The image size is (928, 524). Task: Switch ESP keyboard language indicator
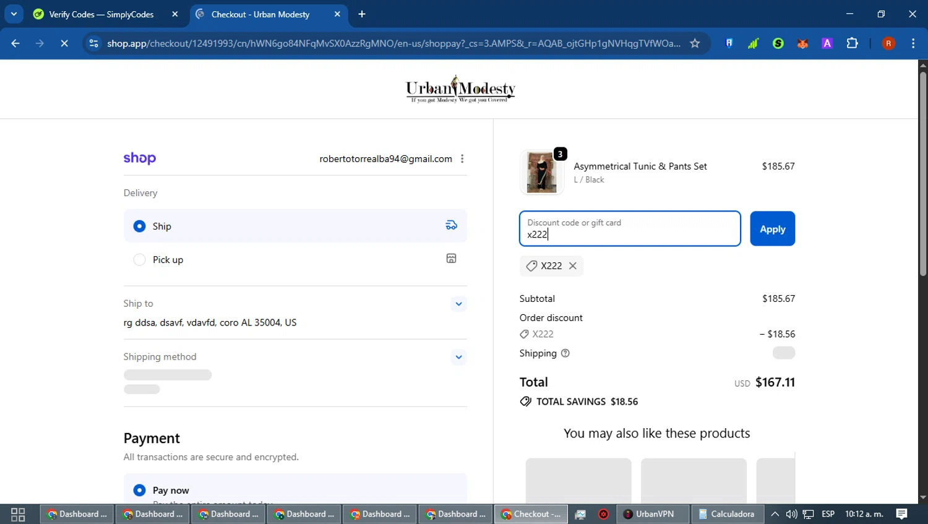(x=828, y=514)
